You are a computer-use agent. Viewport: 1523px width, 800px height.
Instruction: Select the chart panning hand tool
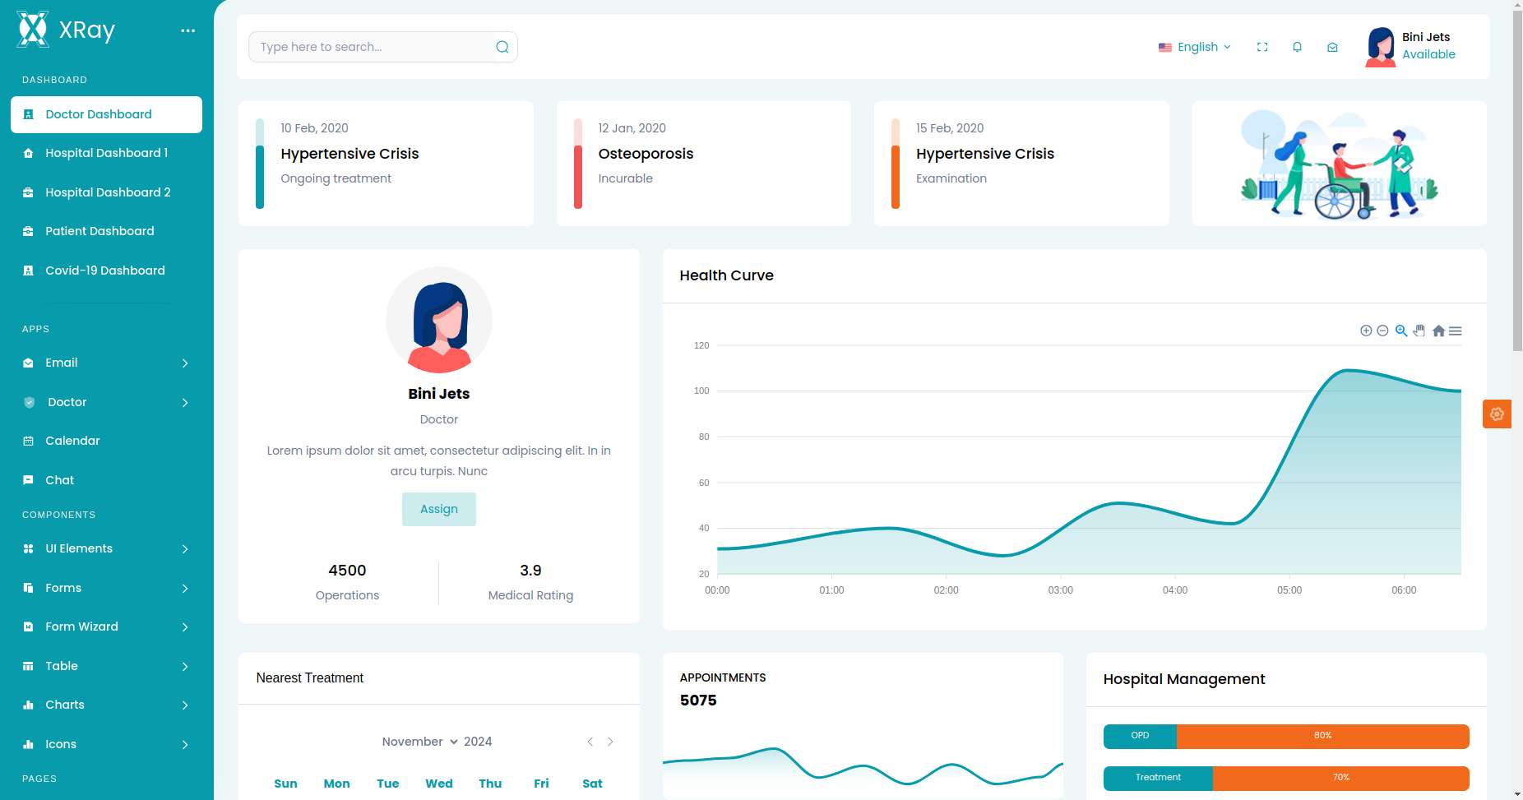(1419, 331)
